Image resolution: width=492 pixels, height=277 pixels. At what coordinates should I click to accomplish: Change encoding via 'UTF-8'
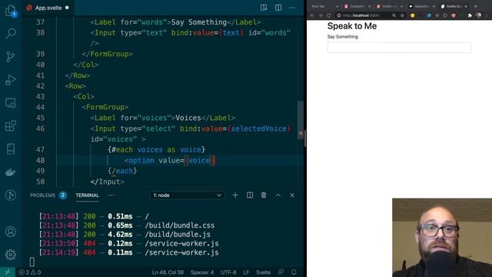(x=228, y=272)
